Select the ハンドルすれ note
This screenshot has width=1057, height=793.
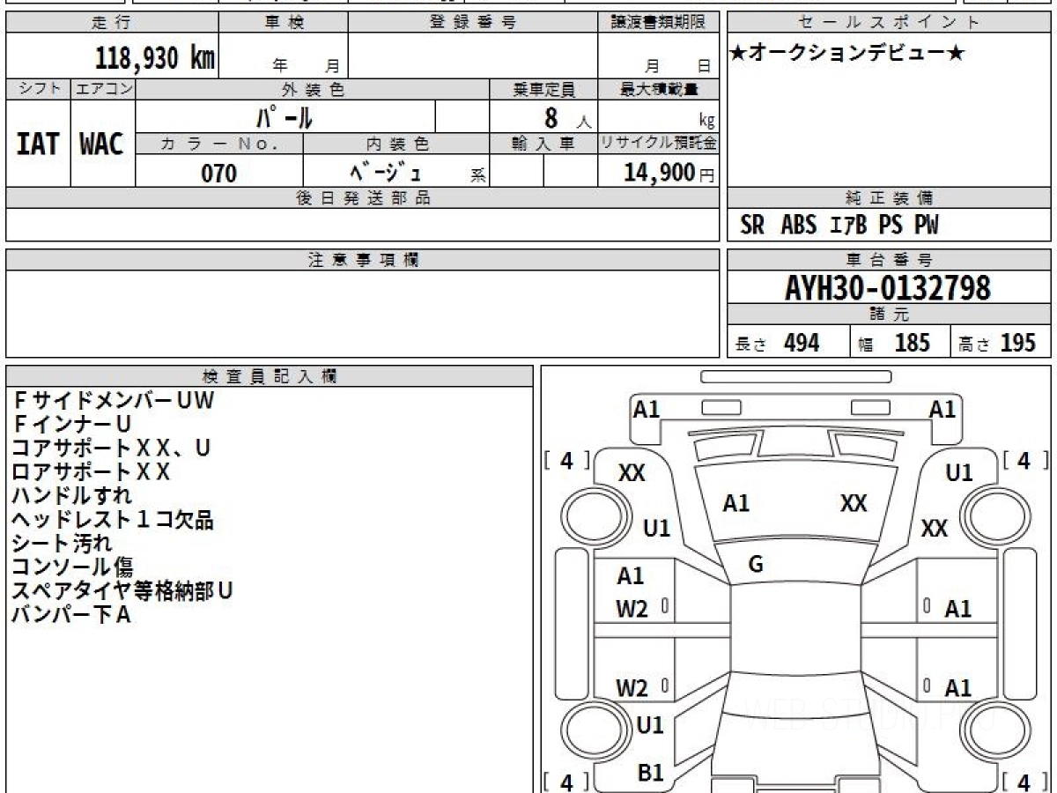click(72, 496)
